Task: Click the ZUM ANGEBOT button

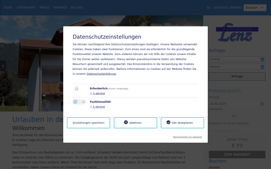Action: tap(237, 155)
